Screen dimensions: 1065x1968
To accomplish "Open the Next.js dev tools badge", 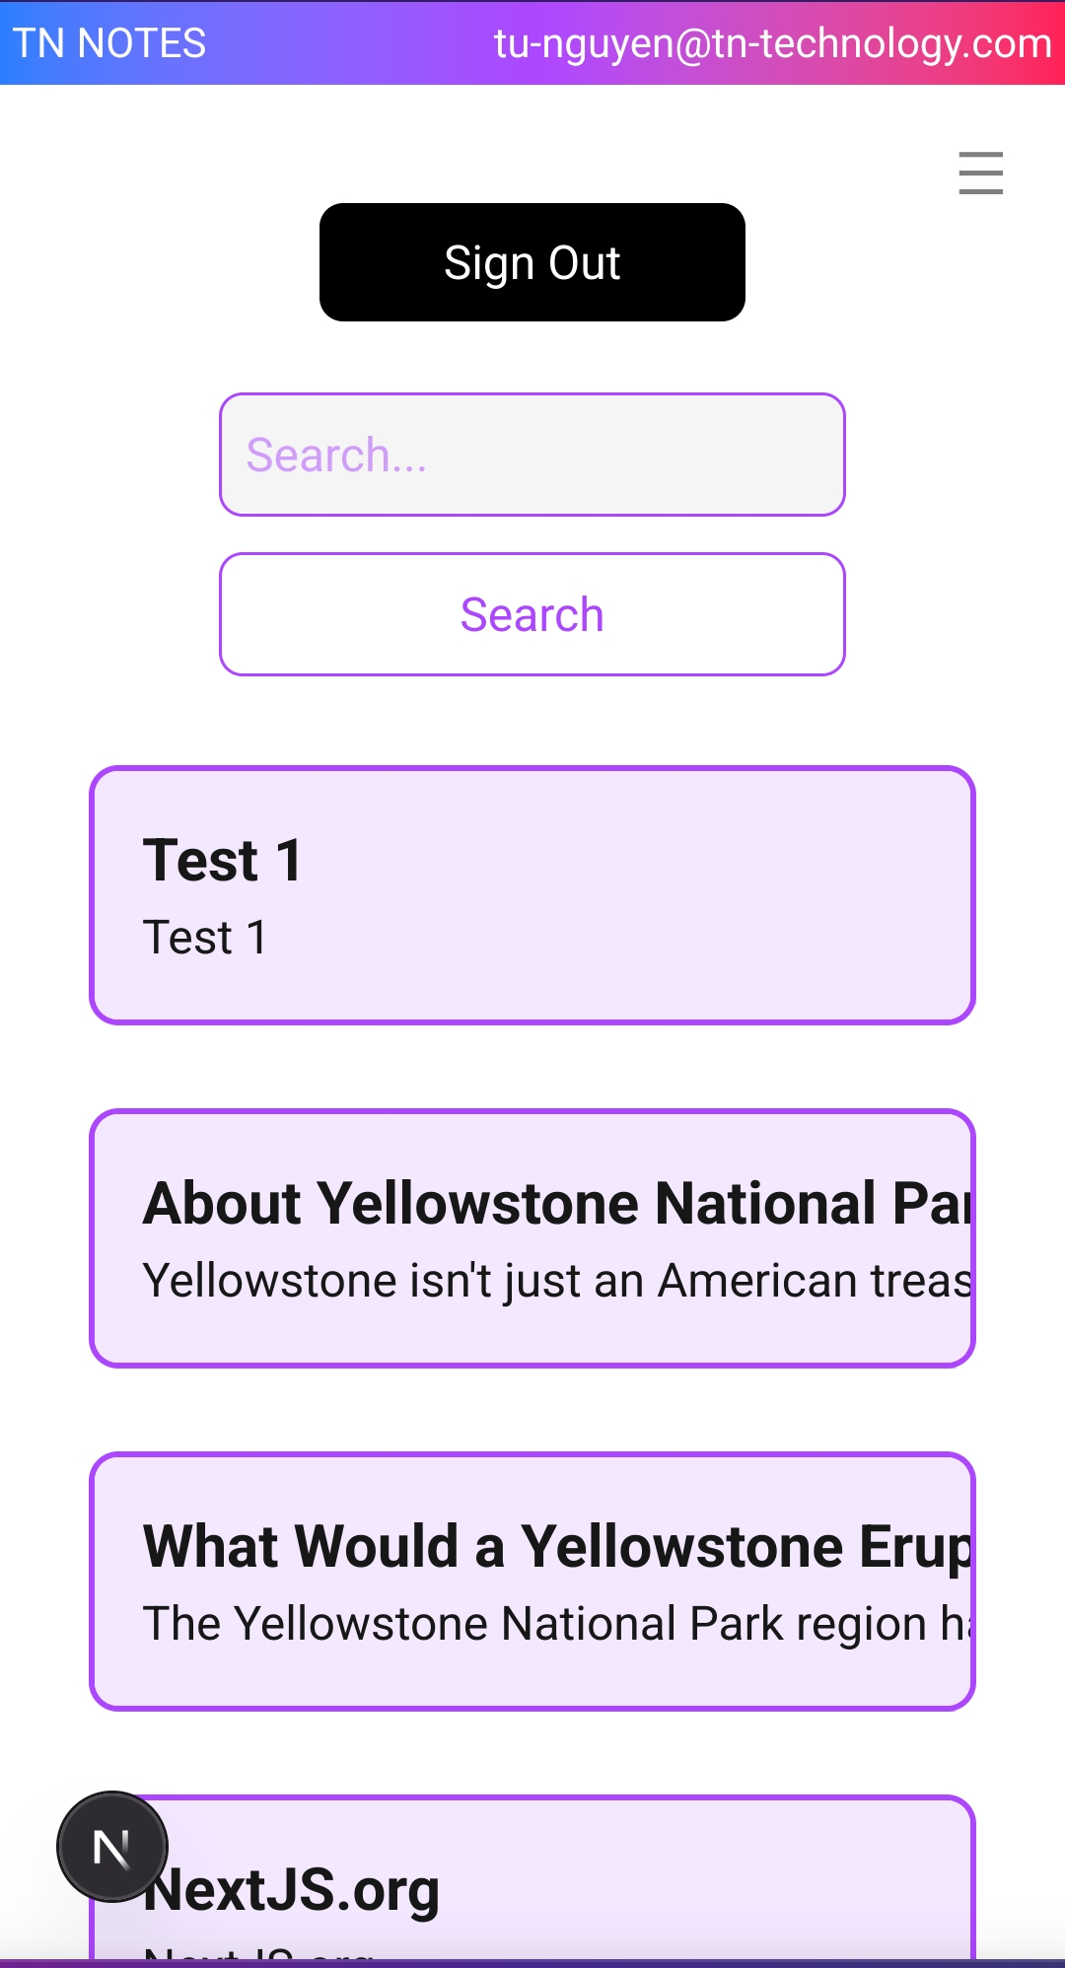I will coord(112,1846).
